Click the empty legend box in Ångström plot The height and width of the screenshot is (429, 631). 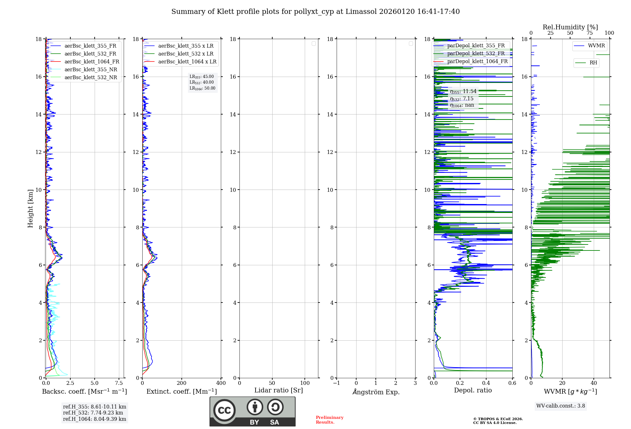point(411,44)
